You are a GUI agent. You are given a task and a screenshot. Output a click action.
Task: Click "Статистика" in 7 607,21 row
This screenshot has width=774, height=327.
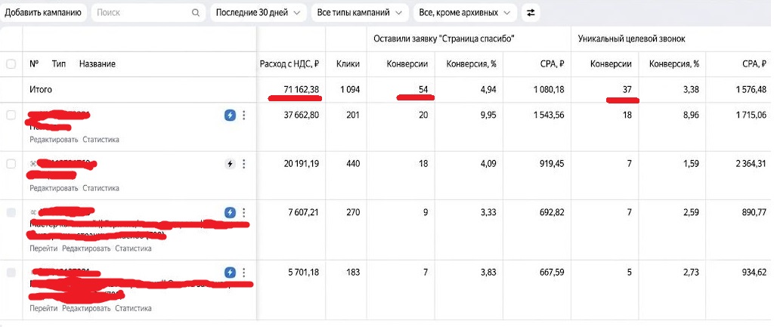click(133, 248)
